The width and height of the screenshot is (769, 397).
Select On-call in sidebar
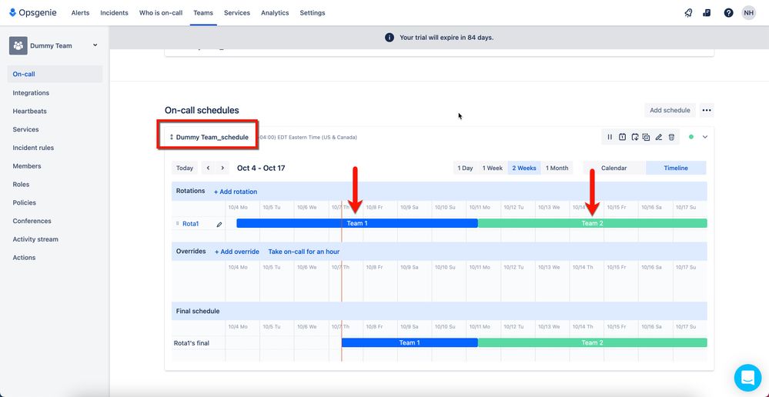point(55,75)
